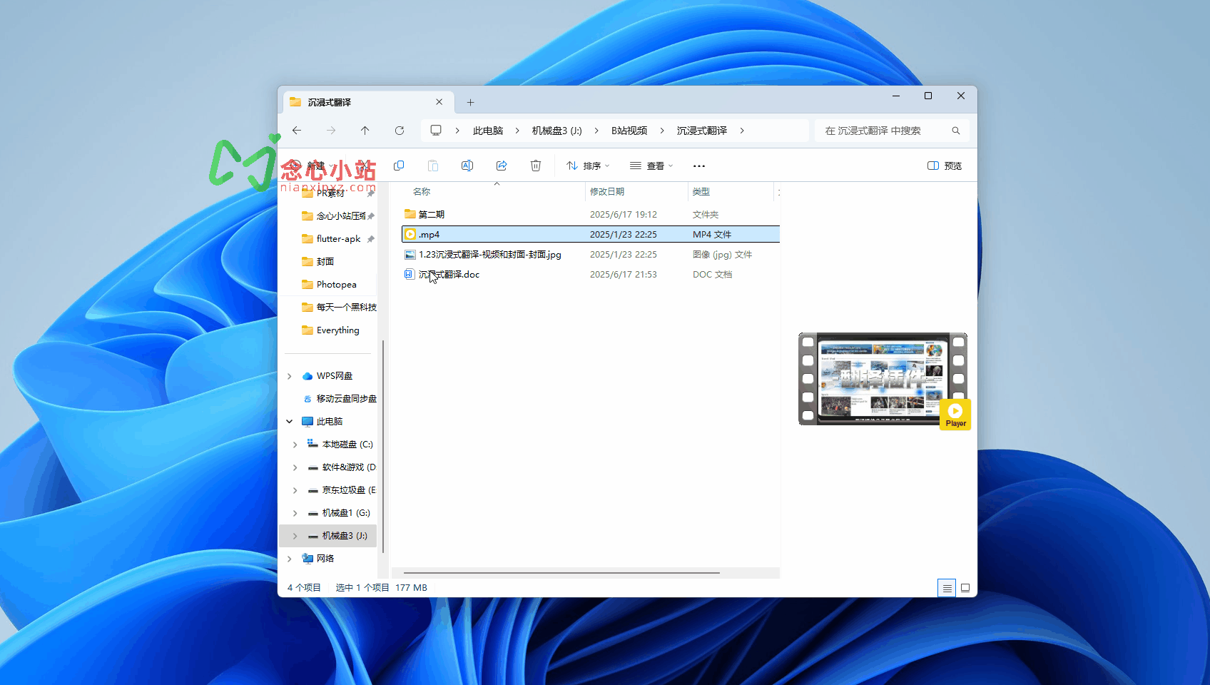Click the Rename icon in toolbar
This screenshot has height=685, width=1210.
pyautogui.click(x=467, y=166)
